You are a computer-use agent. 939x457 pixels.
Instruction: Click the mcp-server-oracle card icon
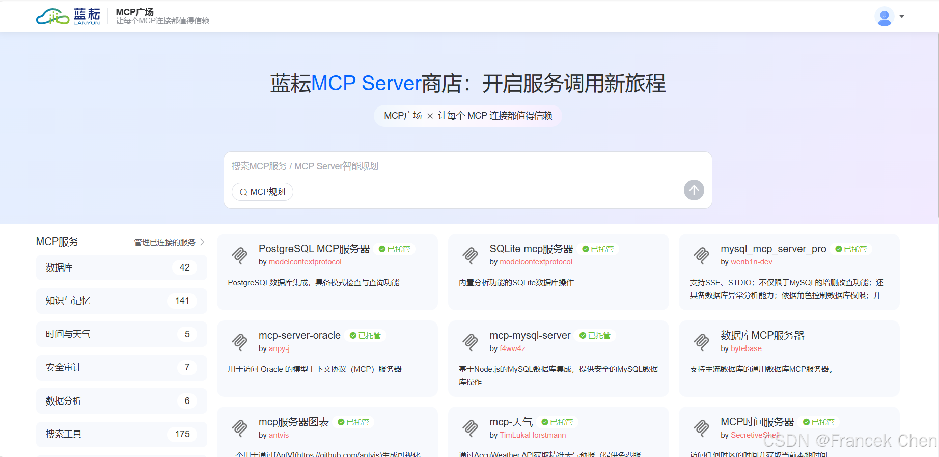point(240,341)
